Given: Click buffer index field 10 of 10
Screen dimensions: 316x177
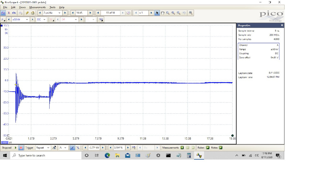Looking at the screenshot, I should click(x=110, y=13).
